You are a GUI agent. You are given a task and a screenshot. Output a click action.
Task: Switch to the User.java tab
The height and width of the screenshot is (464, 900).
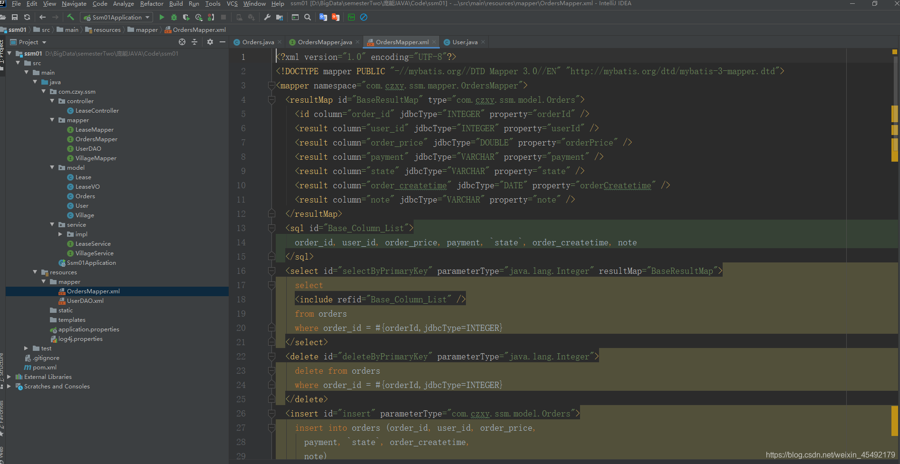[x=465, y=42]
